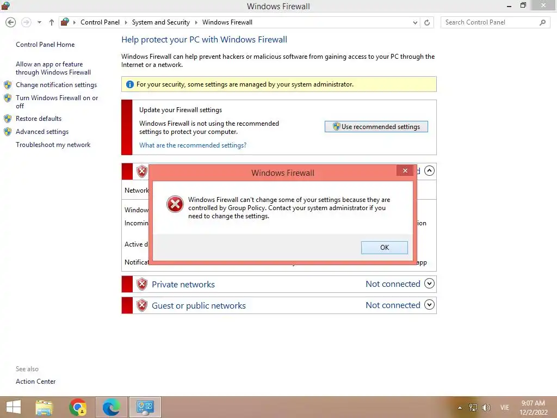Image resolution: width=557 pixels, height=418 pixels.
Task: Open recent locations dropdown arrow
Action: tap(39, 22)
